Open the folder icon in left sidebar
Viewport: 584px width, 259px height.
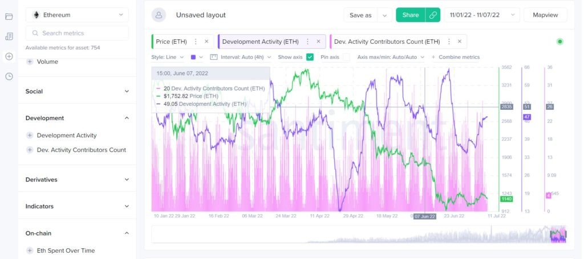pyautogui.click(x=9, y=17)
